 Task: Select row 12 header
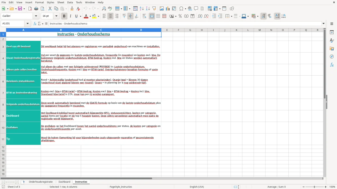3,147
